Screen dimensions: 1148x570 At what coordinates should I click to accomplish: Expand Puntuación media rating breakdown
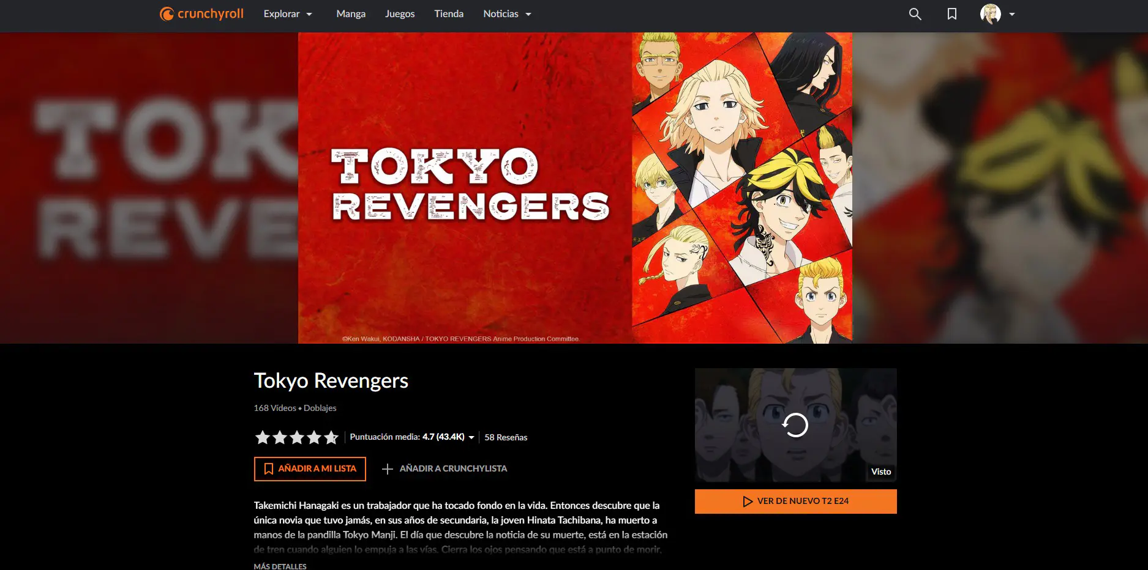pos(412,437)
